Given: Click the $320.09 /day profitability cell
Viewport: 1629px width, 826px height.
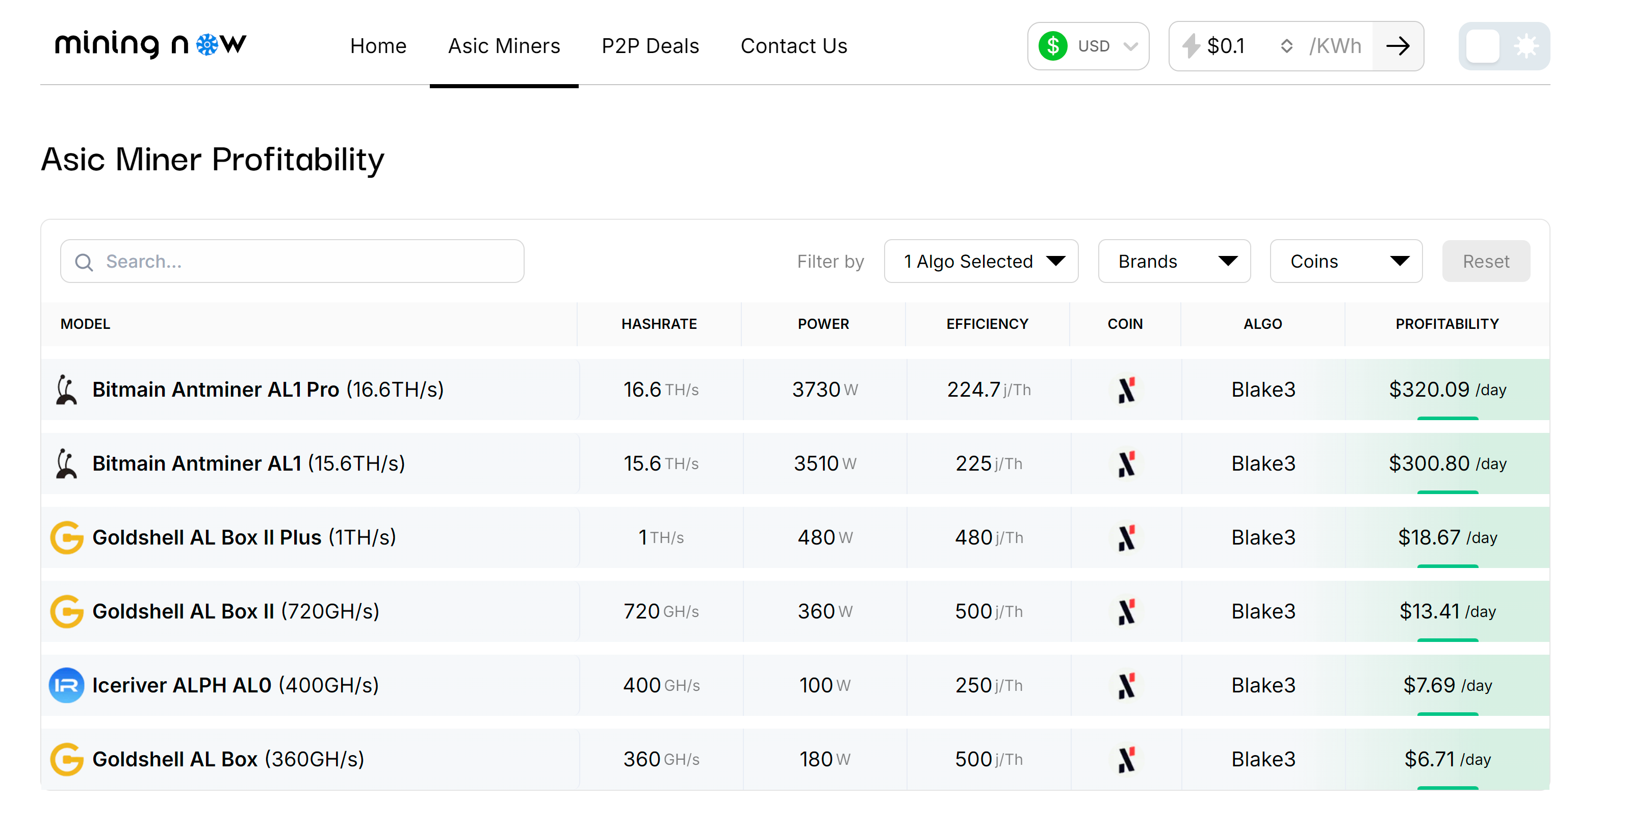Looking at the screenshot, I should pos(1447,390).
